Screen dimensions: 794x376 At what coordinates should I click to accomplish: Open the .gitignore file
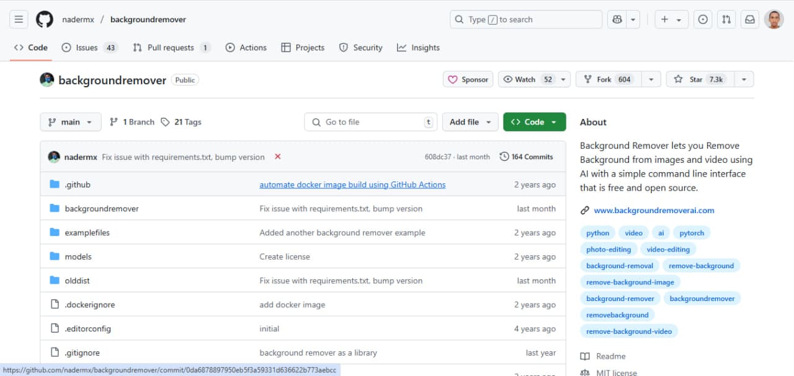(x=82, y=353)
